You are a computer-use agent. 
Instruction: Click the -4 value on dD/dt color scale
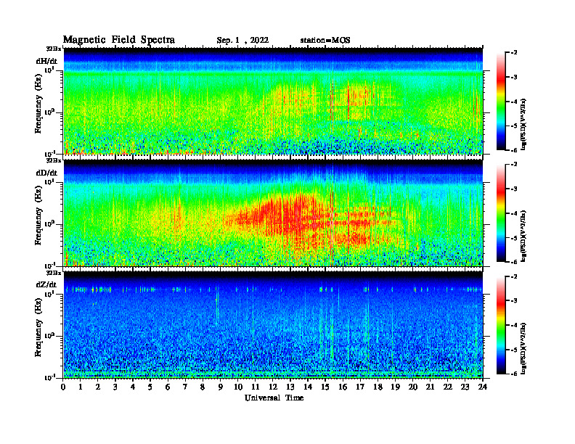pos(515,213)
